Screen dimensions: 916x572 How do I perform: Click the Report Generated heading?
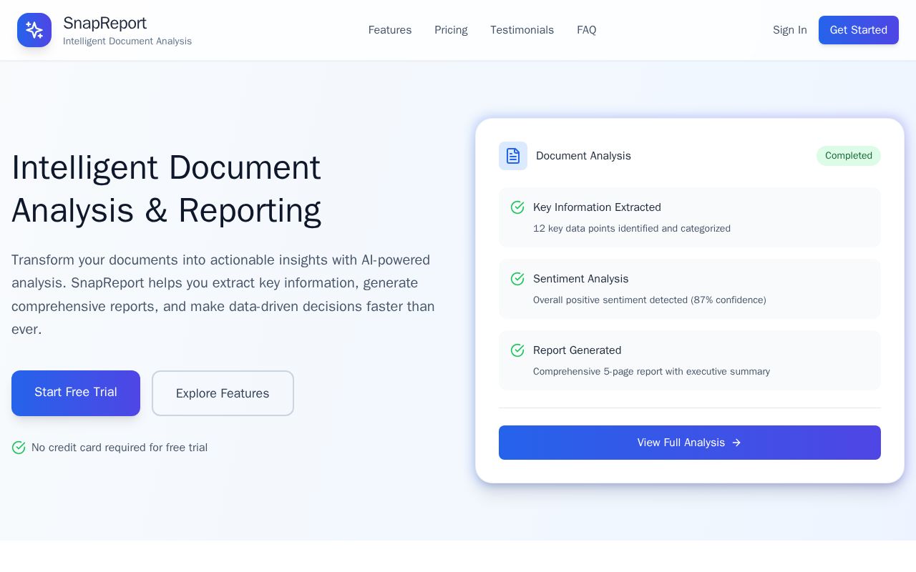pos(577,350)
